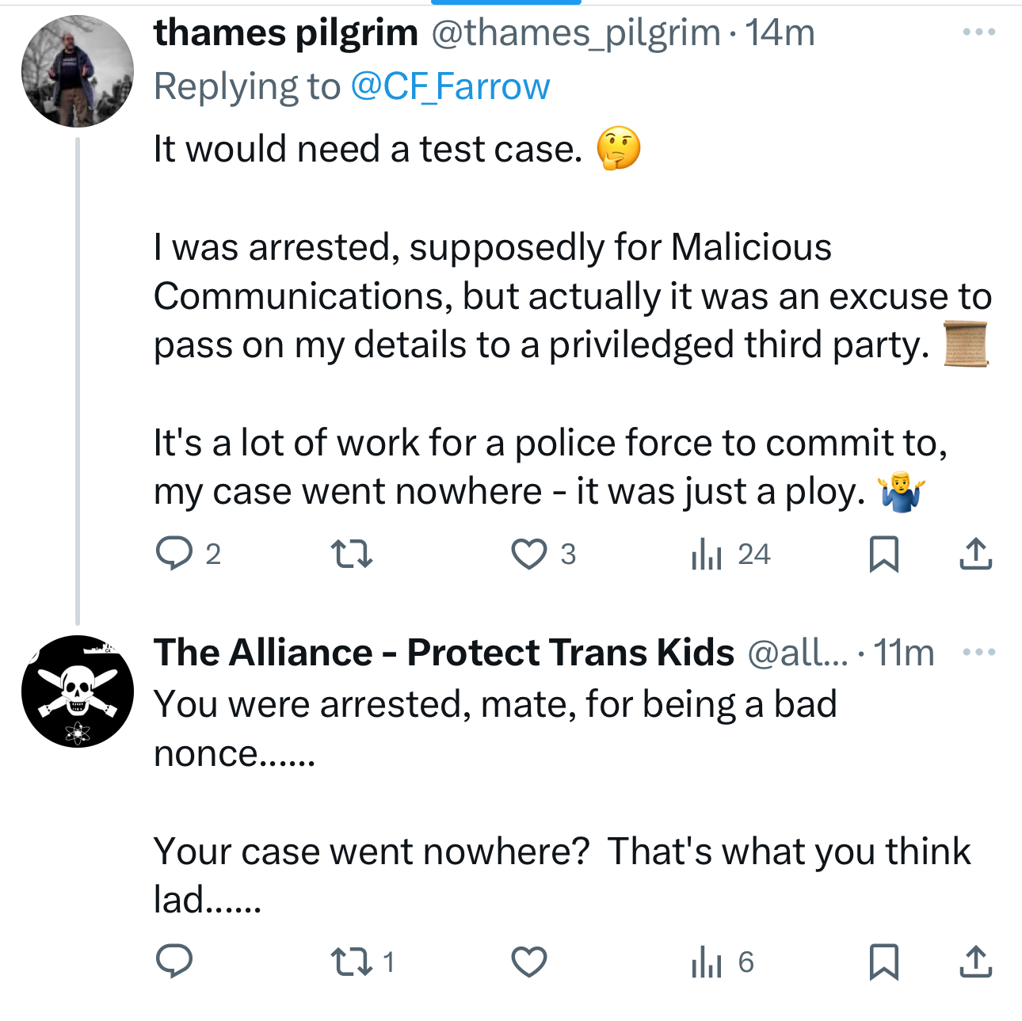Viewport: 1022px width, 1021px height.
Task: Open the @thames_pilgrim handle
Action: pyautogui.click(x=575, y=32)
